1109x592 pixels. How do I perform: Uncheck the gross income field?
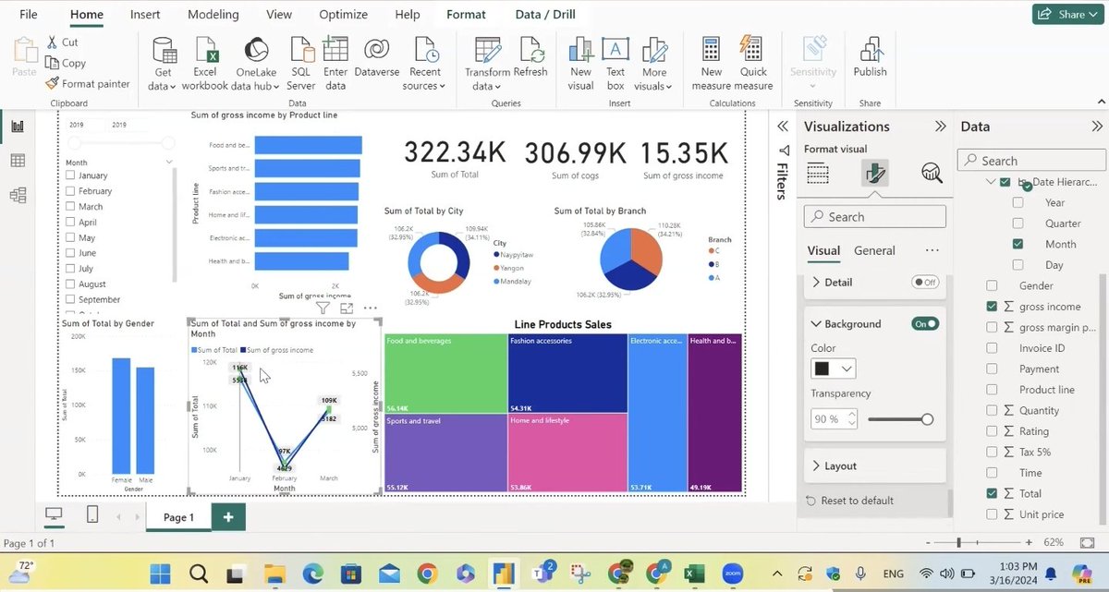(x=992, y=307)
